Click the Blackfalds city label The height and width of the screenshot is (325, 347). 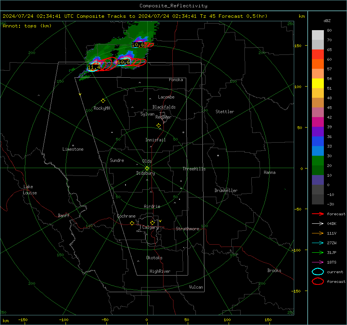(x=164, y=107)
